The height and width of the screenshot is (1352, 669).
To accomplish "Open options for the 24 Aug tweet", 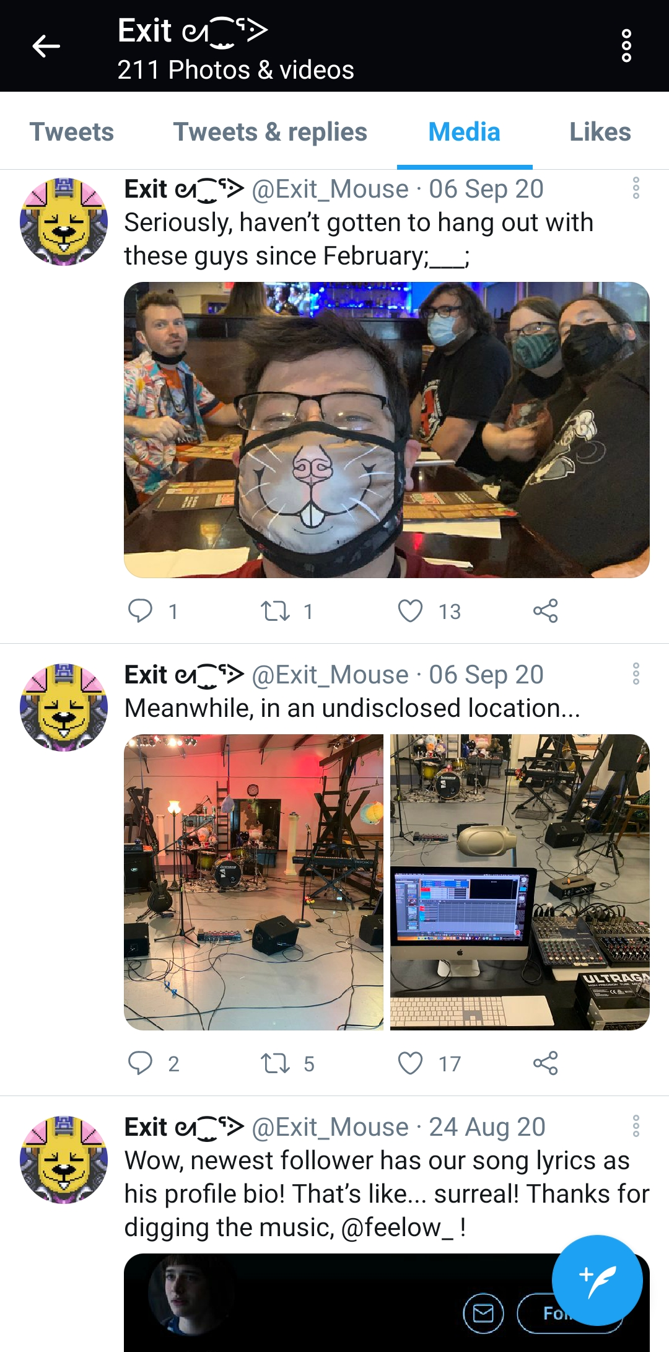I will click(636, 1126).
